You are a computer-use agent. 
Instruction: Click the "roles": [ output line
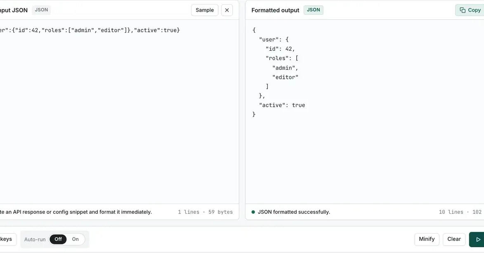click(282, 58)
